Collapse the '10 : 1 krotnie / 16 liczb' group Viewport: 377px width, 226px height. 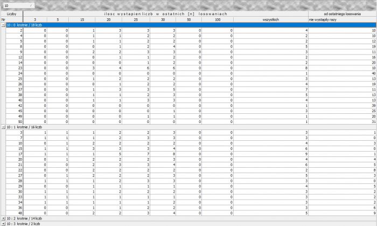3,127
